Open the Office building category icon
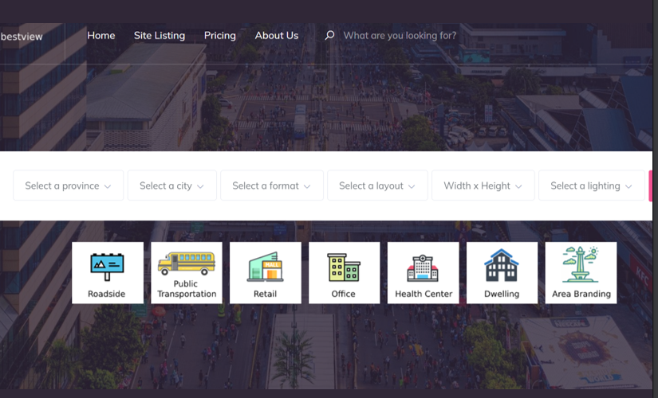This screenshot has width=658, height=398. tap(344, 267)
